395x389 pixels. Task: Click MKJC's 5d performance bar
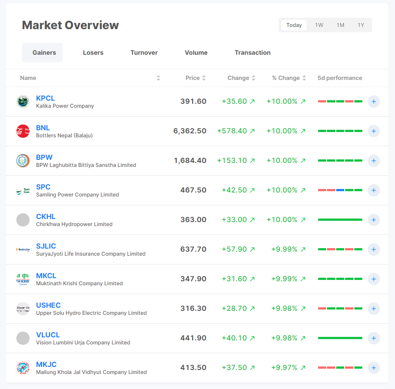(340, 368)
